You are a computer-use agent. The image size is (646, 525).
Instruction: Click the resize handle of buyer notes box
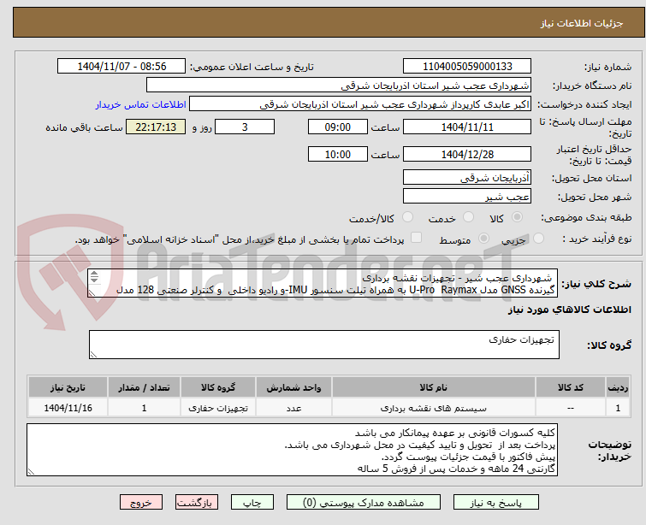32,472
